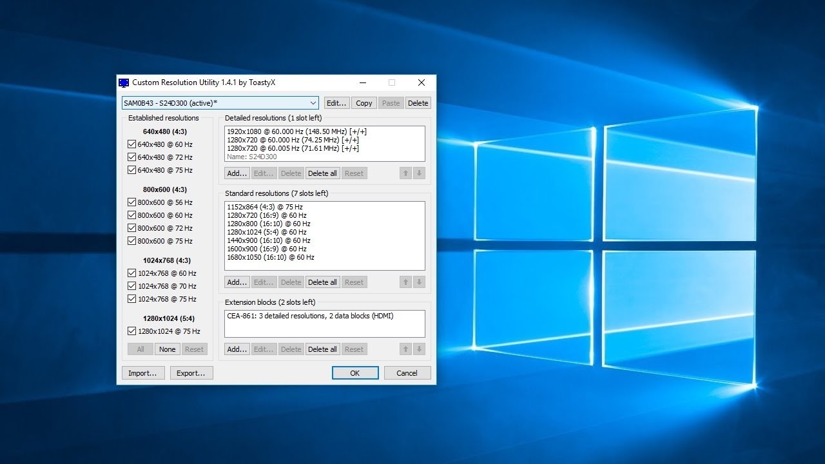Click the Custom Resolution Utility title bar icon
Image resolution: width=825 pixels, height=464 pixels.
124,82
